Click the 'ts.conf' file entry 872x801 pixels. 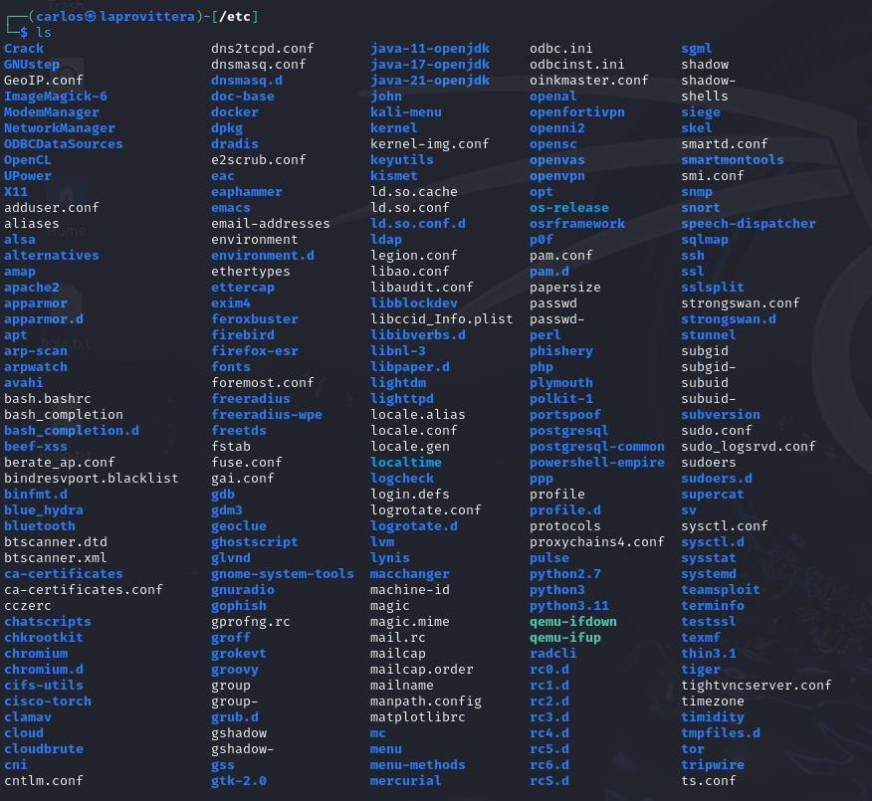pyautogui.click(x=709, y=780)
